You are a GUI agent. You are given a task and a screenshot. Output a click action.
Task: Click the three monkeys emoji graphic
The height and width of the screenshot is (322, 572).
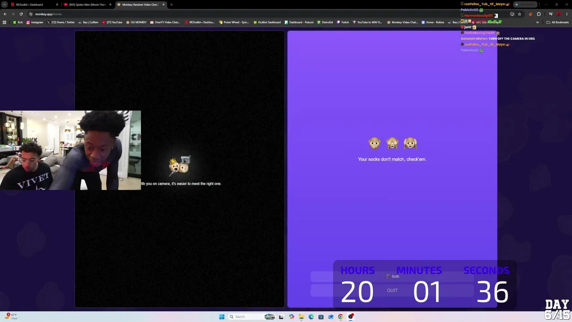[392, 143]
